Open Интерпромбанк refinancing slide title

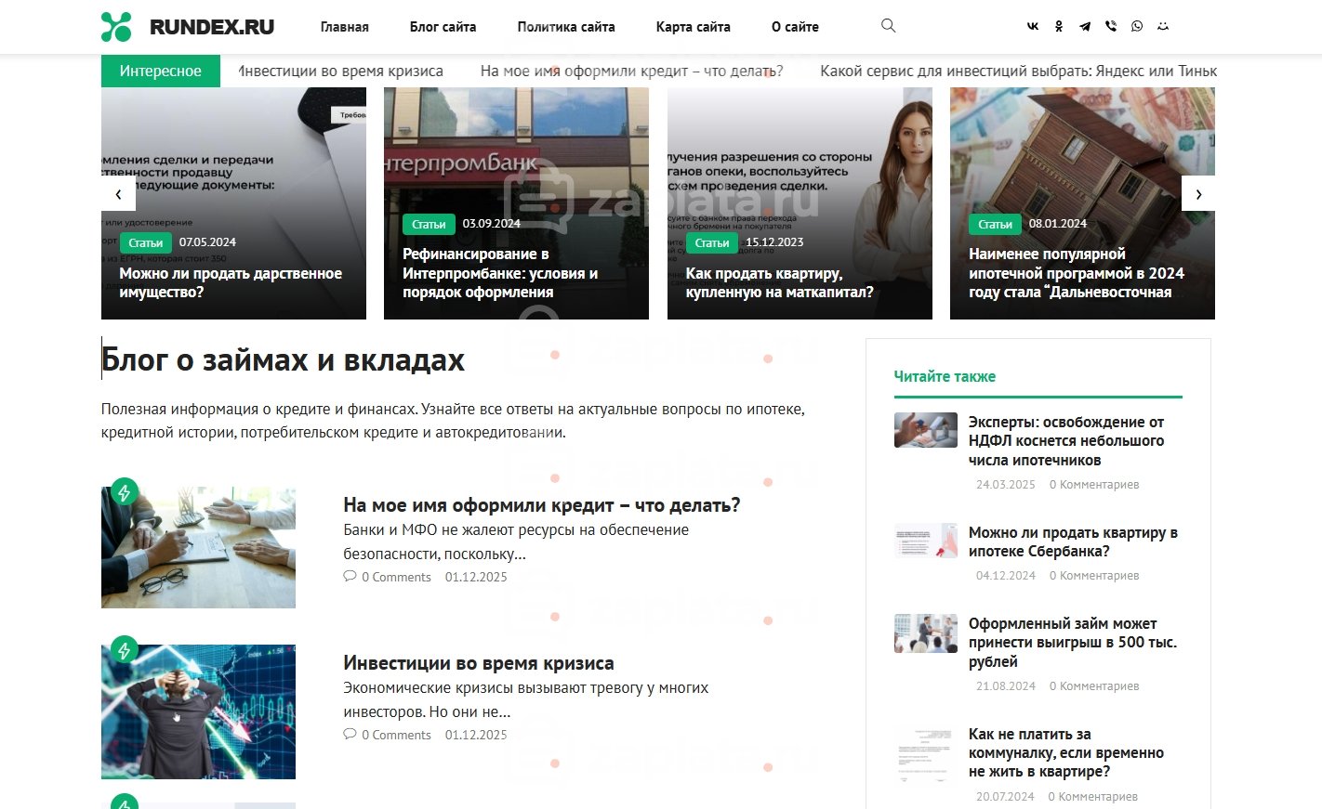click(x=500, y=273)
